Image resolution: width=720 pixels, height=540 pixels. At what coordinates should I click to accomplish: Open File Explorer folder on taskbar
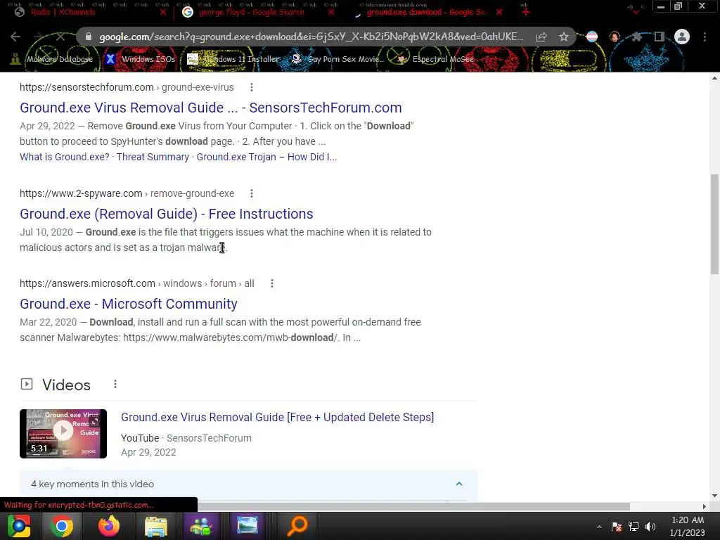coord(156,526)
